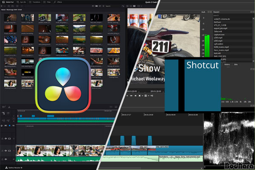Image resolution: width=255 pixels, height=170 pixels.
Task: Select the Happy Song instrumental.mp3 audio clip
Action: pyautogui.click(x=181, y=159)
